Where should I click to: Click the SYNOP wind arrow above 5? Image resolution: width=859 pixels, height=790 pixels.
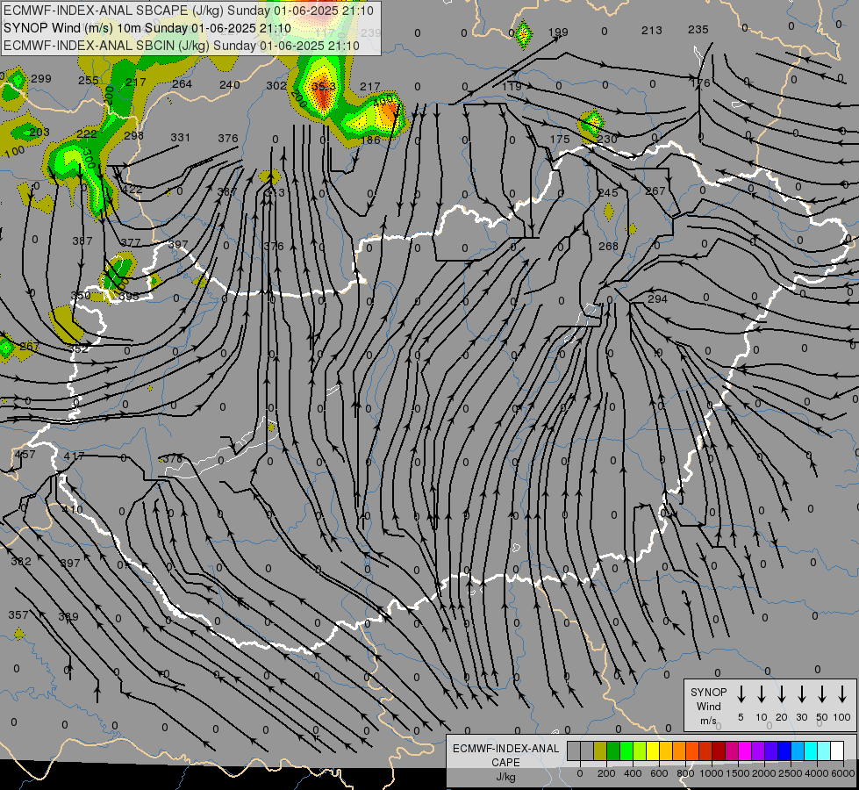tap(741, 694)
